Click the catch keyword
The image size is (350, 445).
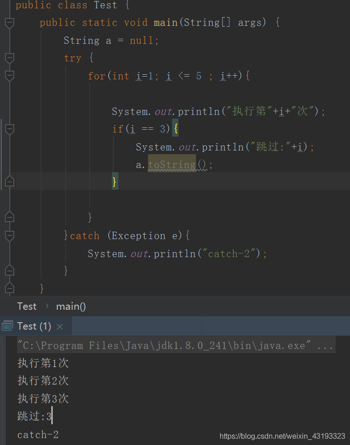(85, 236)
